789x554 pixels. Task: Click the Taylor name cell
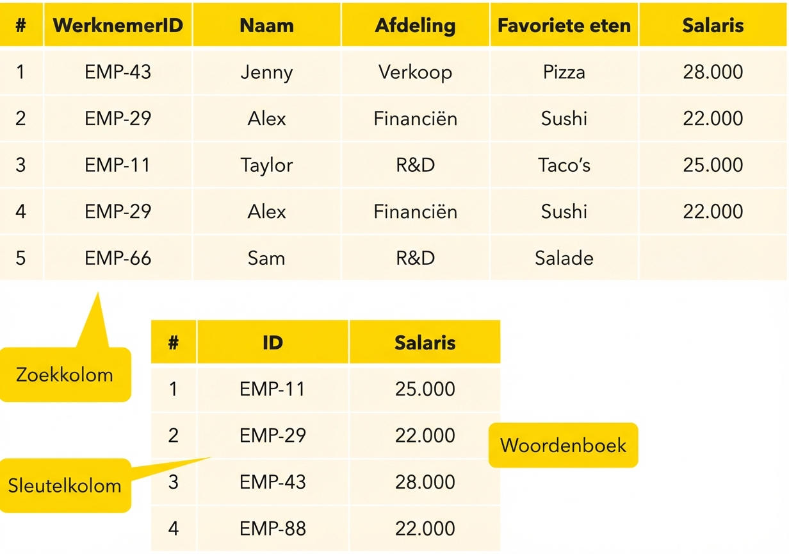tap(266, 165)
